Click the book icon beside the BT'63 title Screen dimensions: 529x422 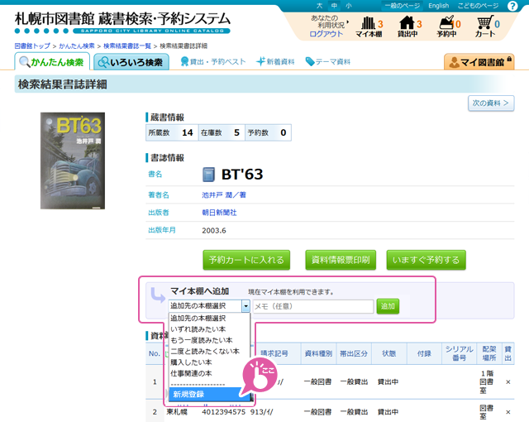pyautogui.click(x=208, y=175)
